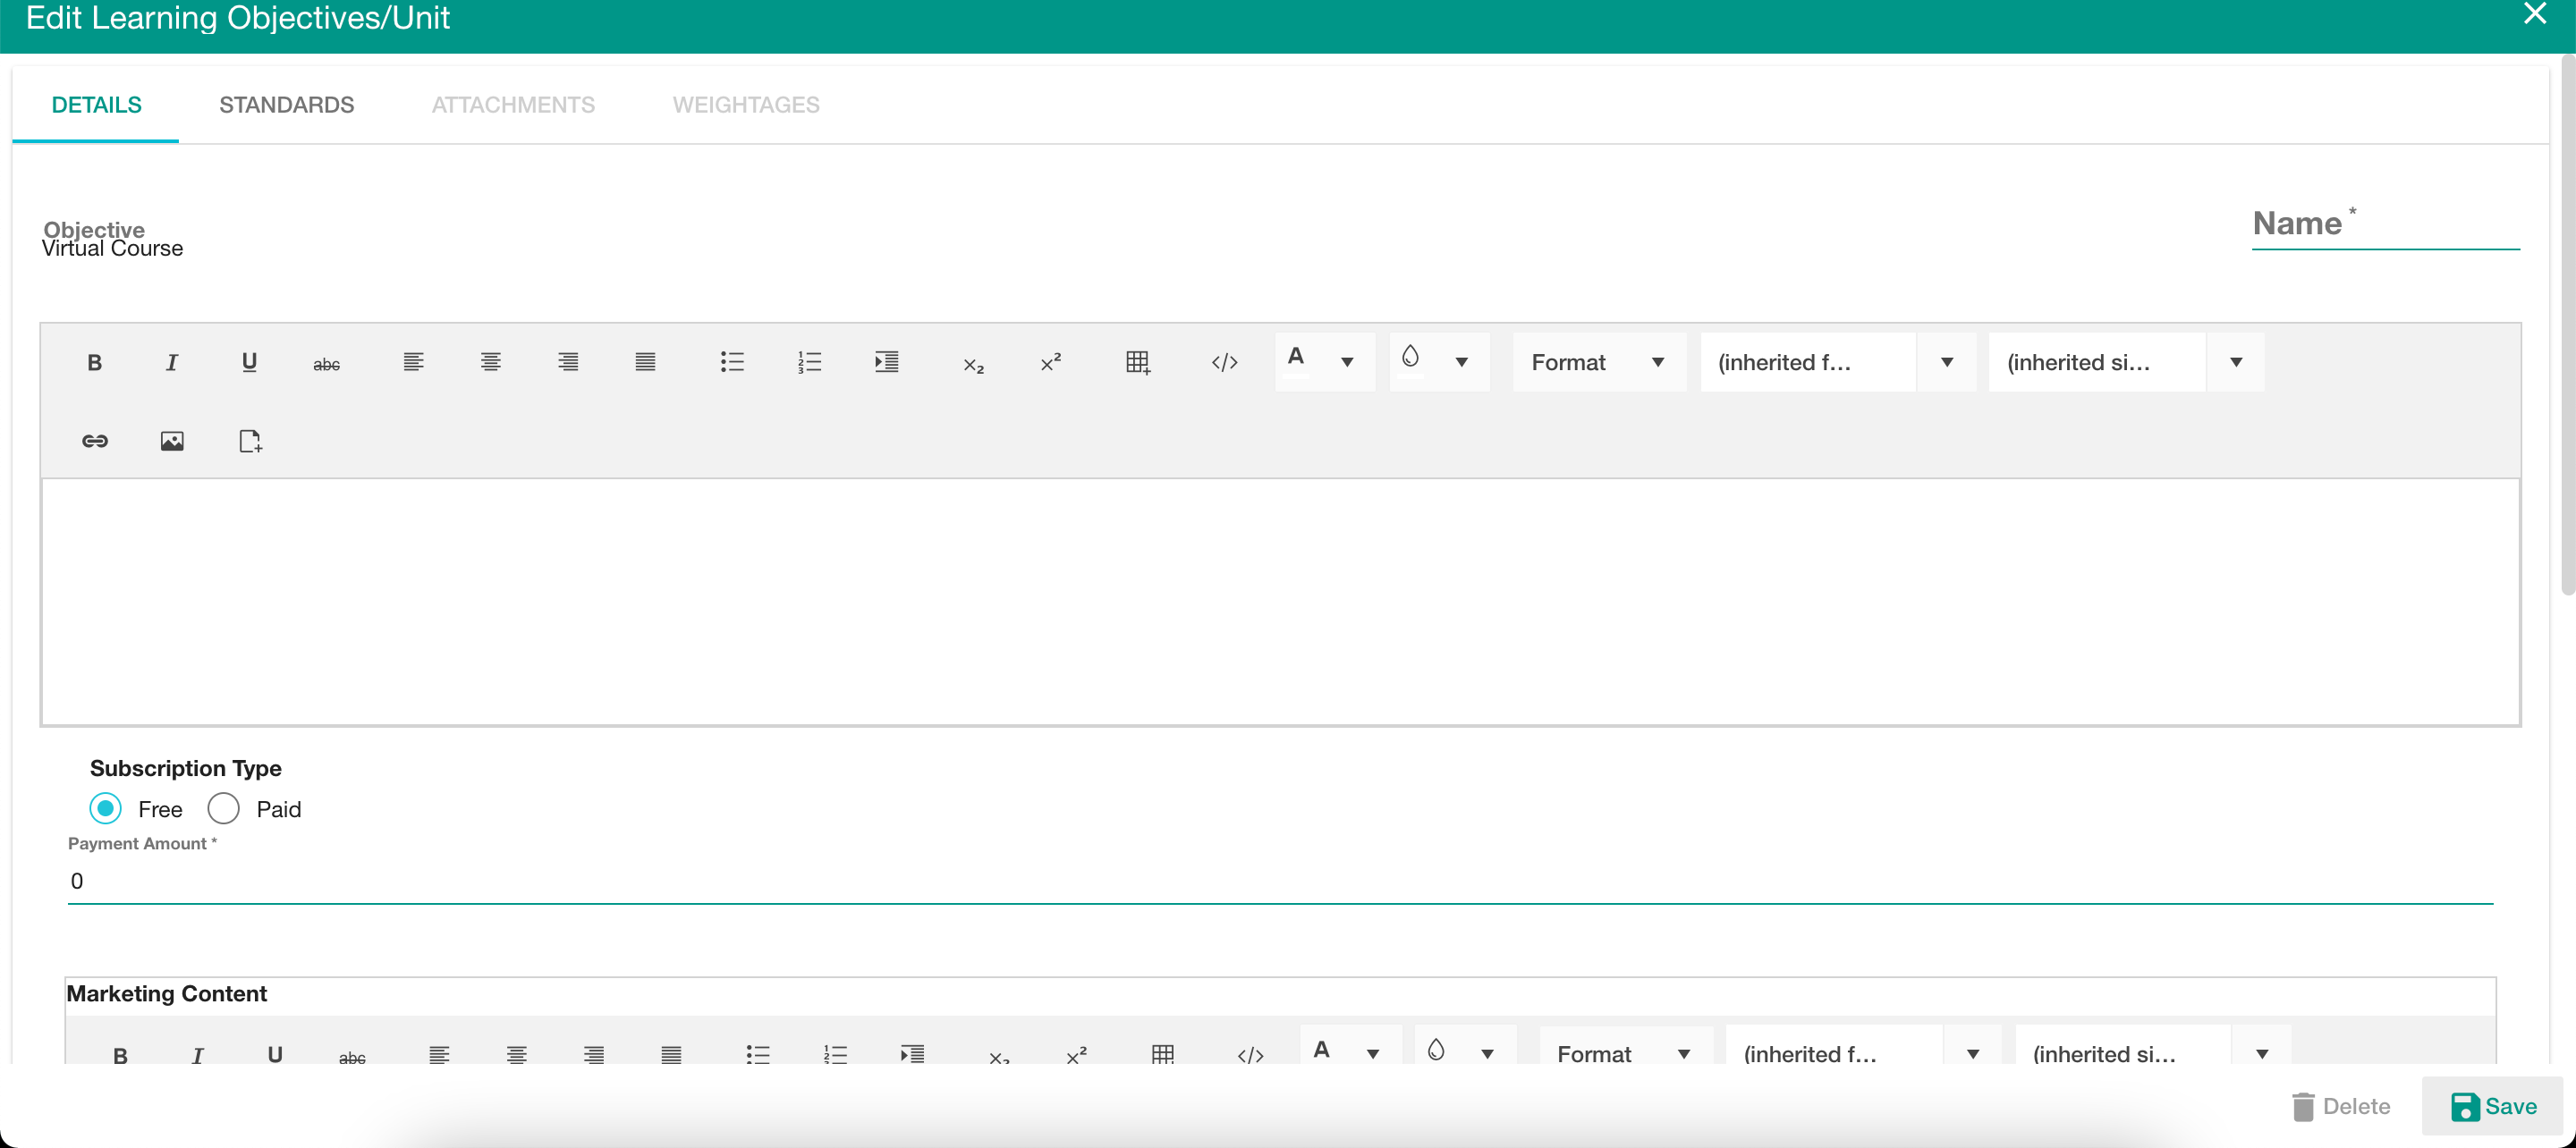
Task: Open the WEIGHTAGES tab
Action: coord(746,105)
